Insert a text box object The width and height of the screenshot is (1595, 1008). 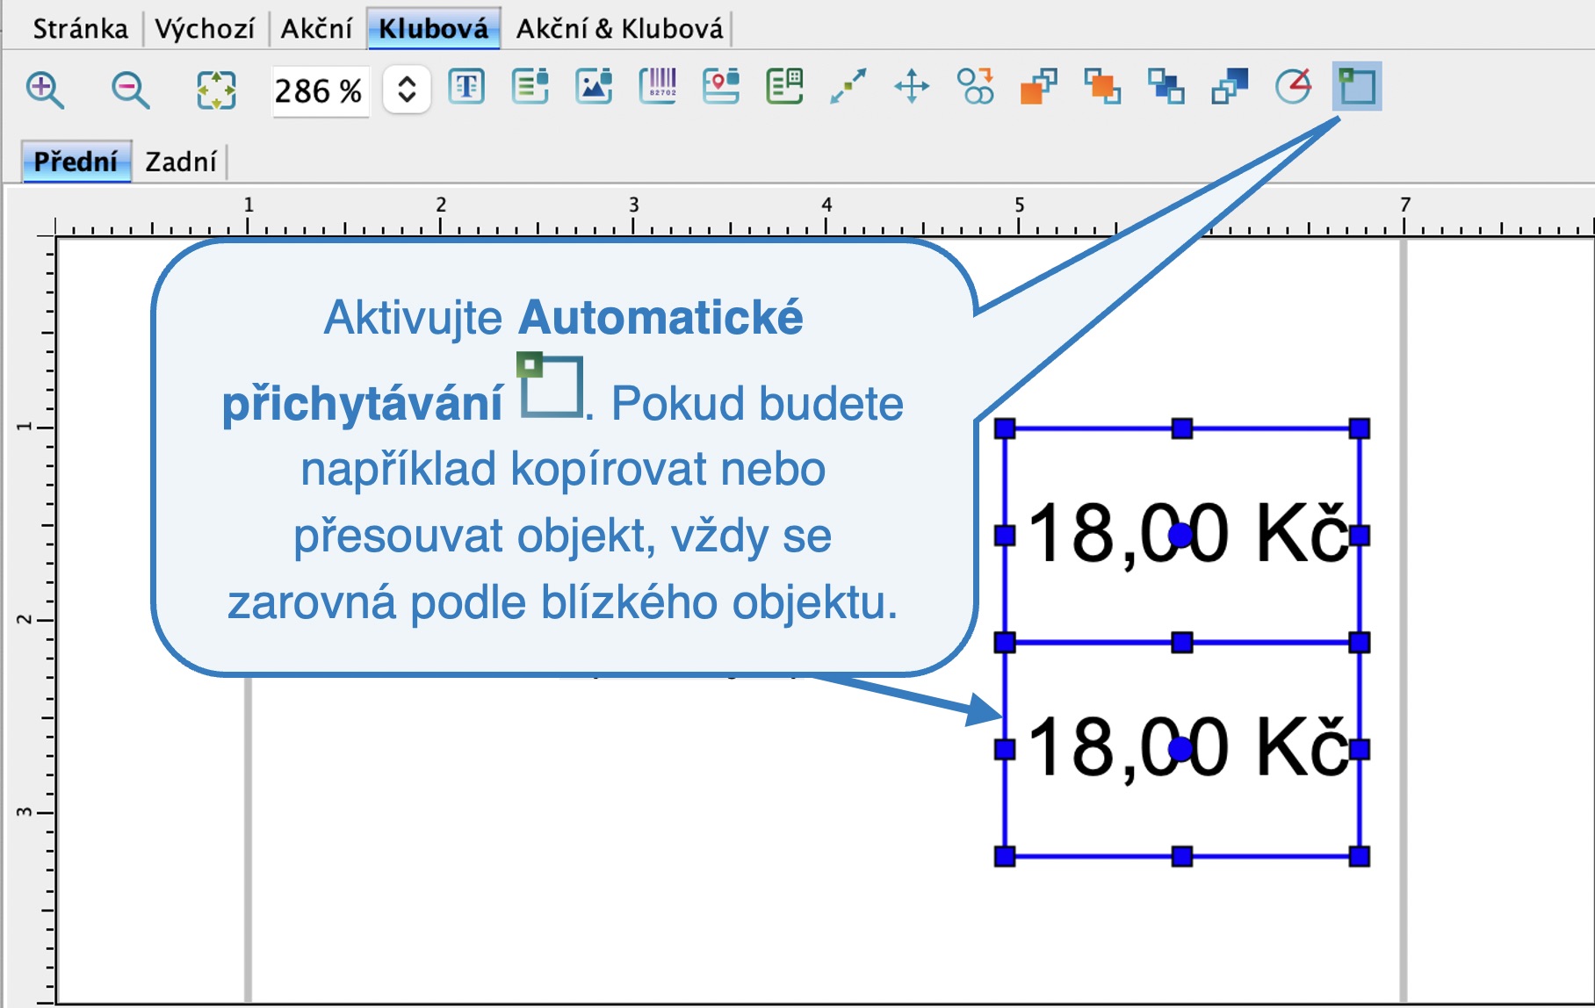click(x=466, y=87)
